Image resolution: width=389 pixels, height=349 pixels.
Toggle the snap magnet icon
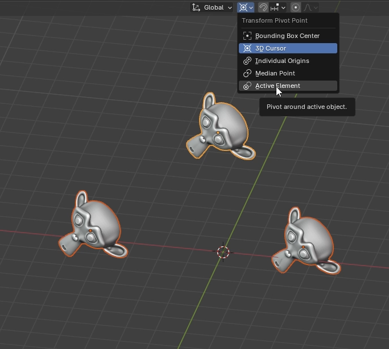pyautogui.click(x=263, y=7)
